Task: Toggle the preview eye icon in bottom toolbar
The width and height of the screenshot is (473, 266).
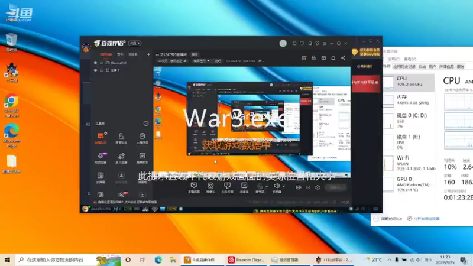Action: coord(307,187)
